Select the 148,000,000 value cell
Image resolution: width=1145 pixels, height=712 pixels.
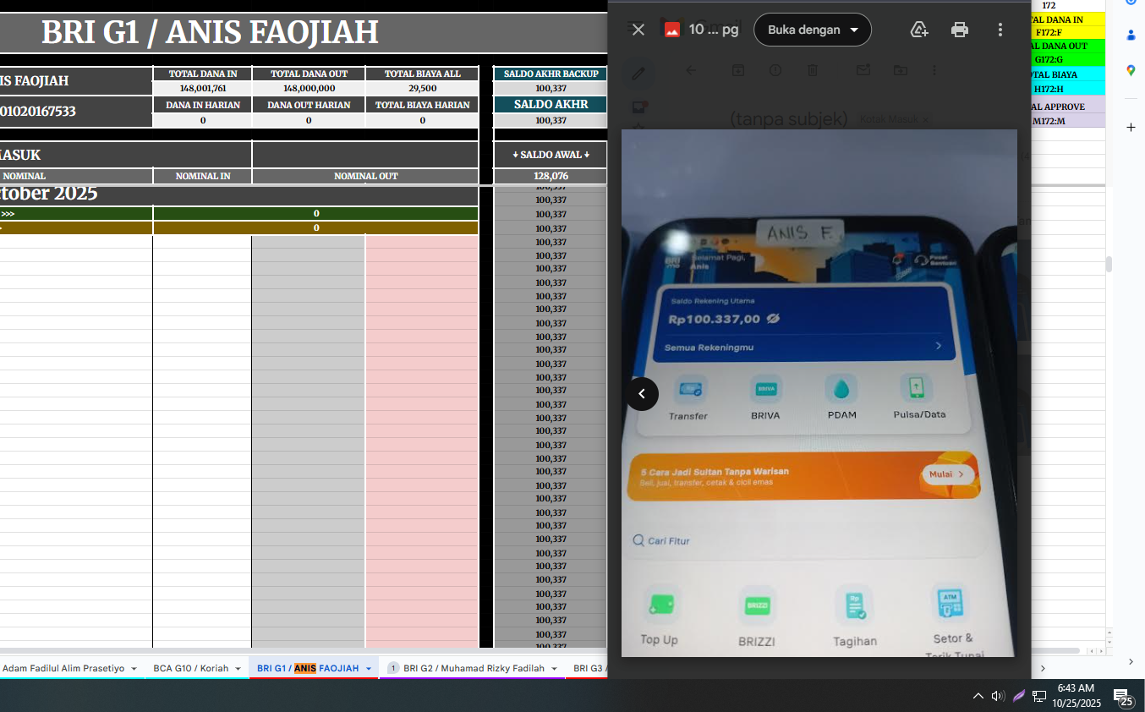[309, 88]
